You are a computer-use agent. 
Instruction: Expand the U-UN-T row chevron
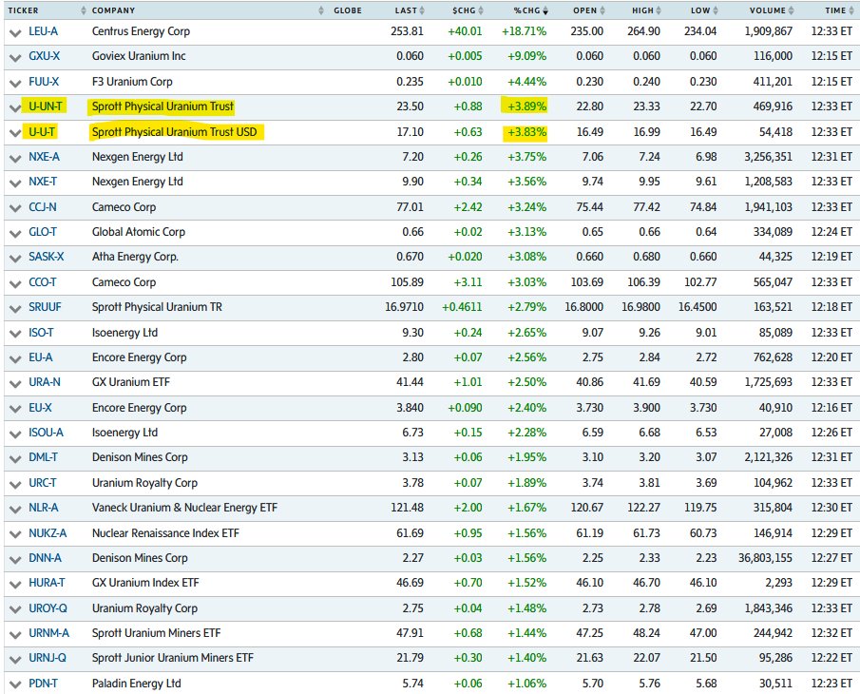[x=15, y=107]
